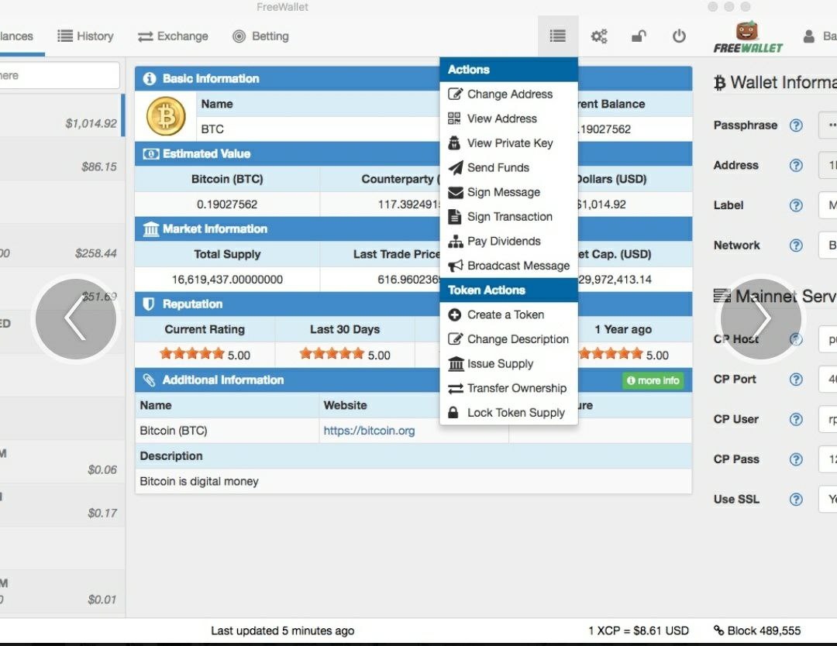
Task: Choose Broadcast Message action
Action: (x=508, y=266)
